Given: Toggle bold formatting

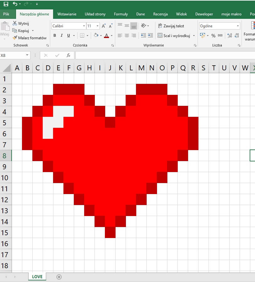Looking at the screenshot, I should [x=55, y=35].
